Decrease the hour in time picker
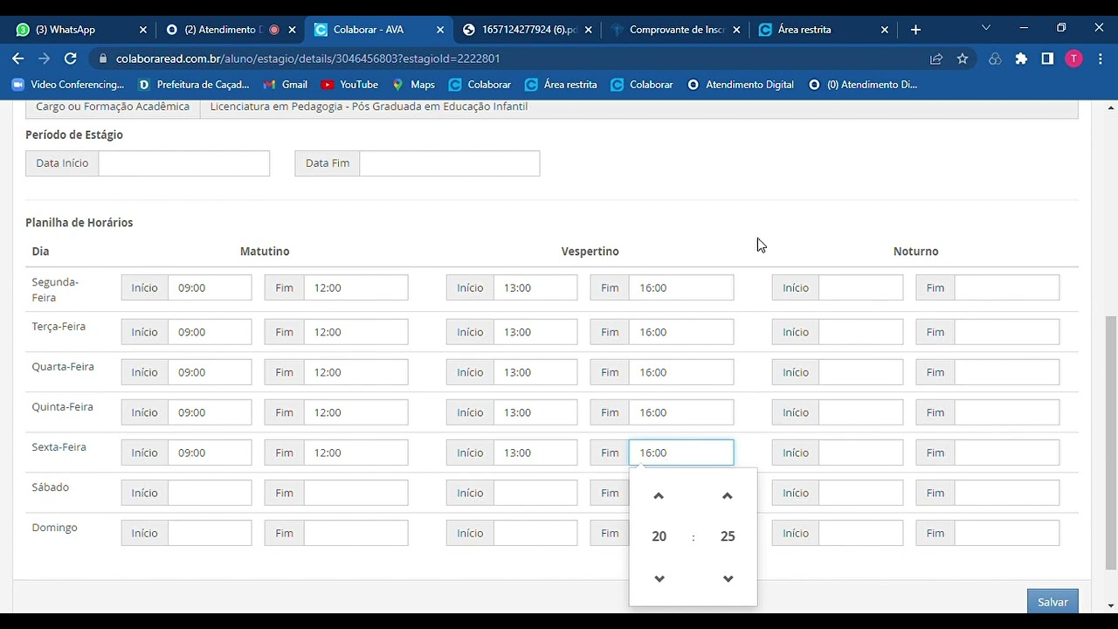 pyautogui.click(x=659, y=578)
